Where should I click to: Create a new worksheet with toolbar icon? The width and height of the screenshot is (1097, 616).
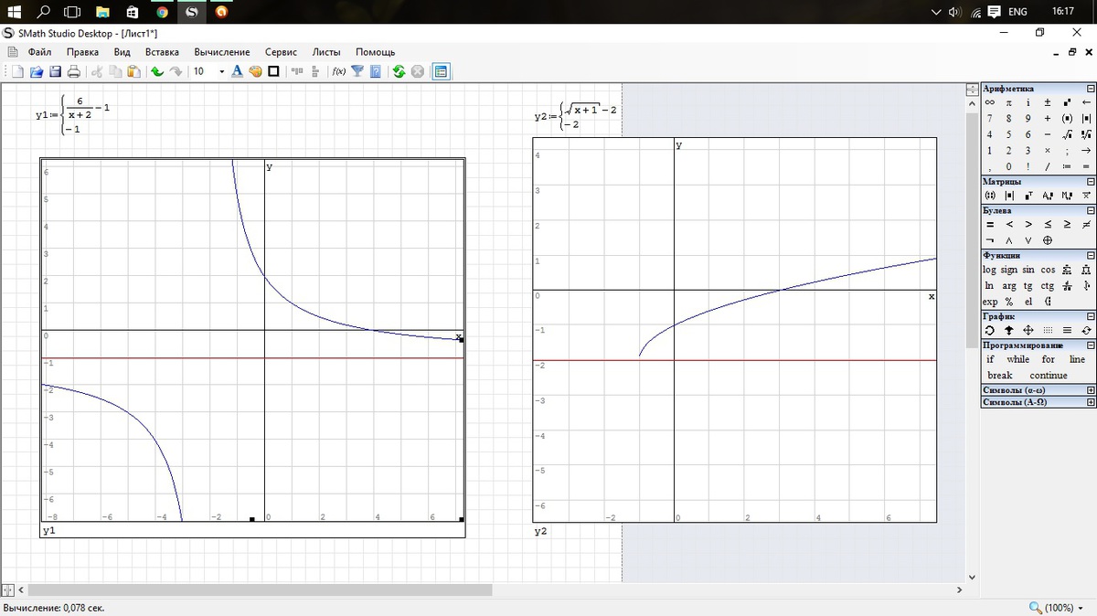pyautogui.click(x=17, y=71)
